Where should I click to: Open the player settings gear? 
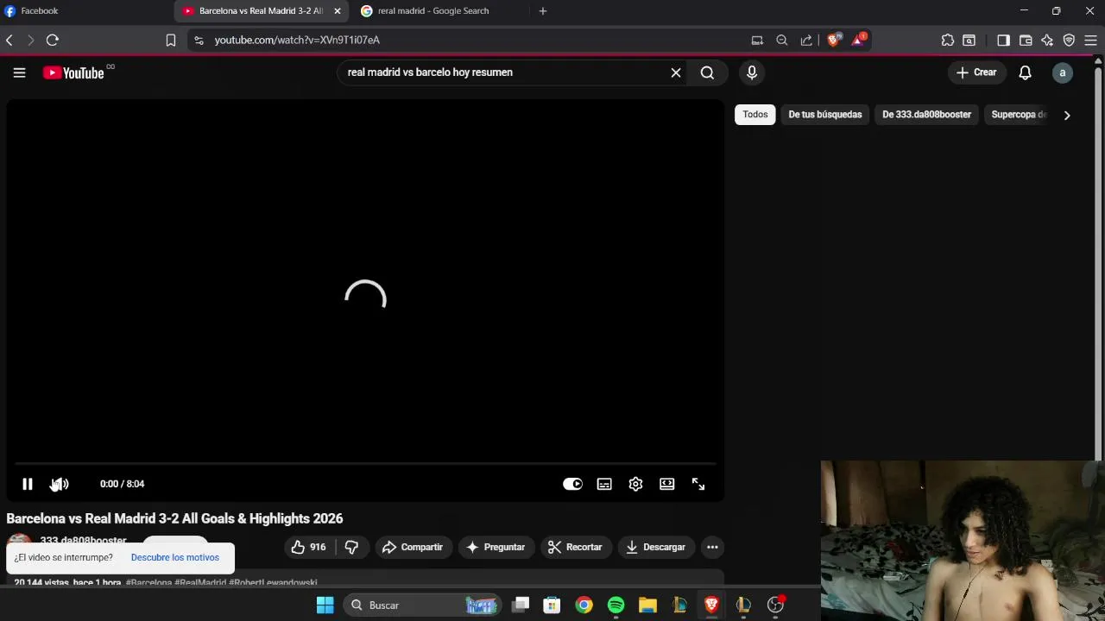pos(635,484)
